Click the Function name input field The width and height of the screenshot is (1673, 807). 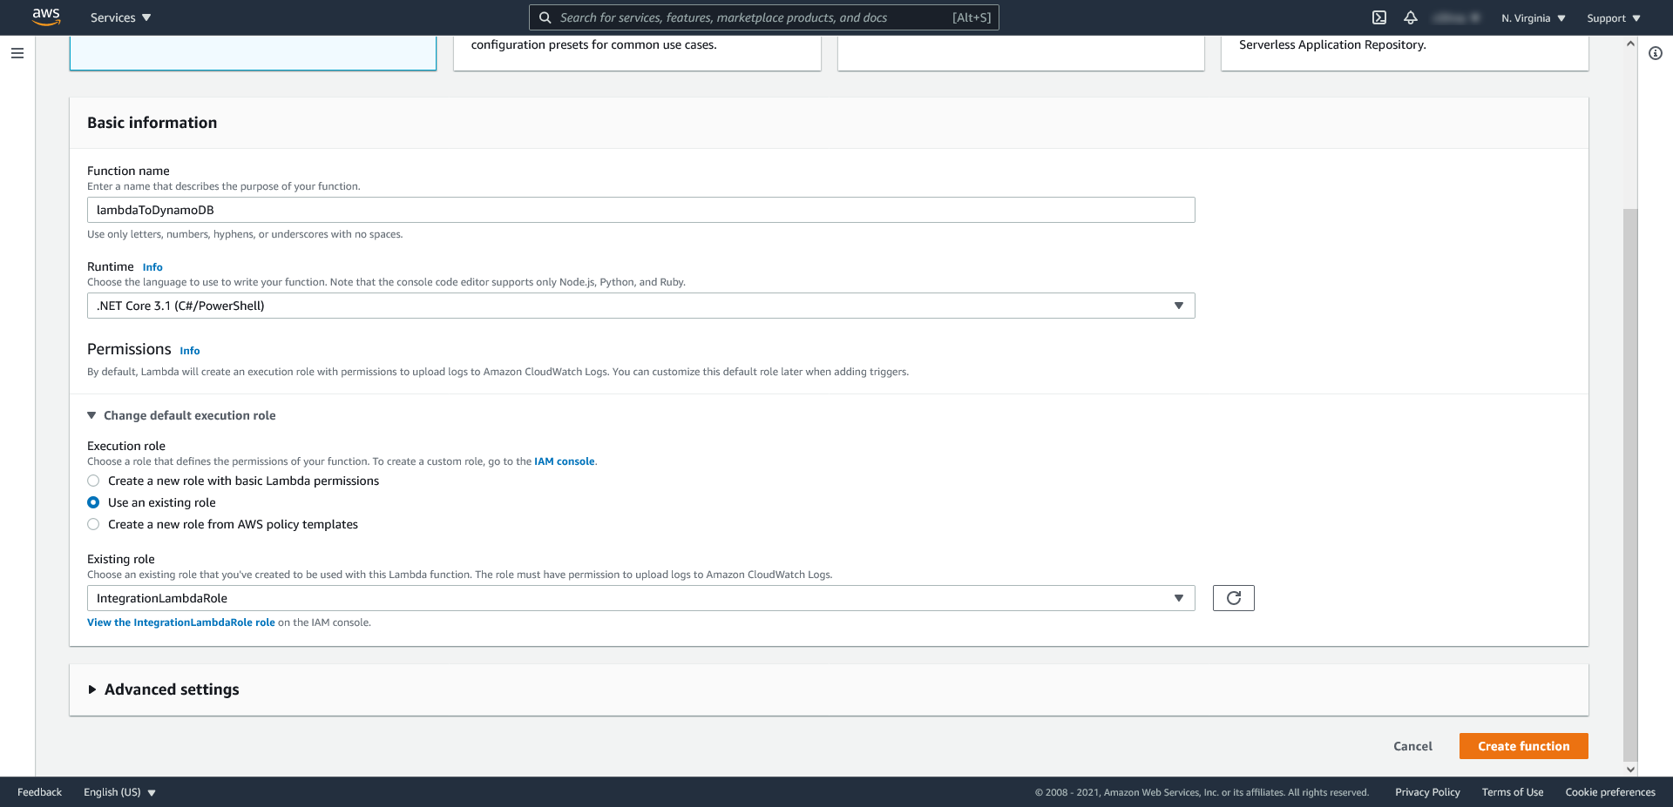(x=641, y=210)
